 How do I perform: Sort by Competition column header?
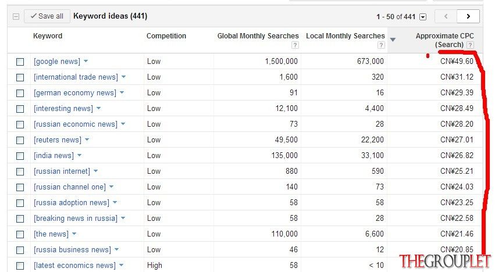[x=166, y=36]
